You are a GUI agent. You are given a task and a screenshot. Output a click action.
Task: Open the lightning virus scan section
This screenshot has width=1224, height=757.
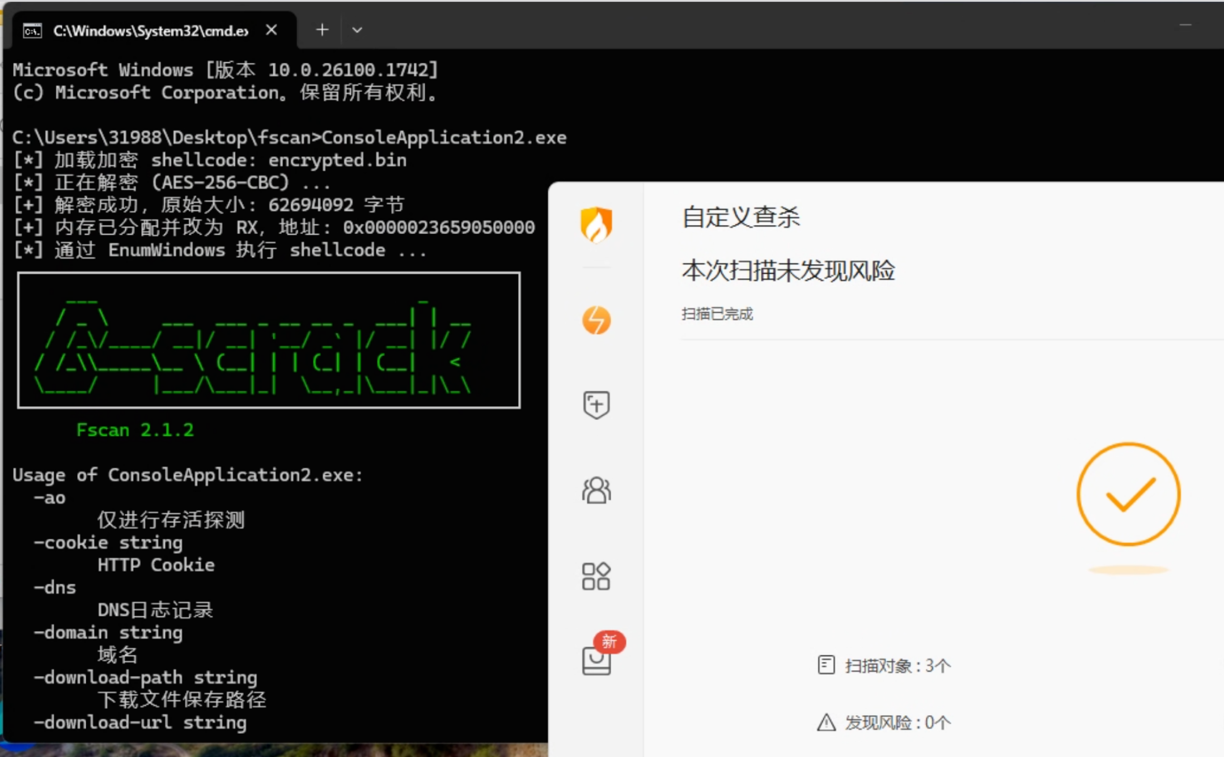pyautogui.click(x=596, y=320)
